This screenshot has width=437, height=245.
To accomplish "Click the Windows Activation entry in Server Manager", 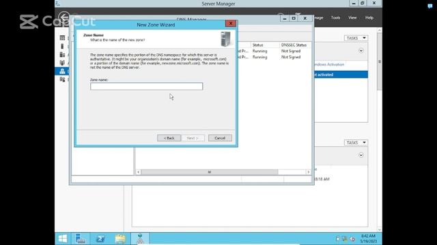I will [x=329, y=65].
